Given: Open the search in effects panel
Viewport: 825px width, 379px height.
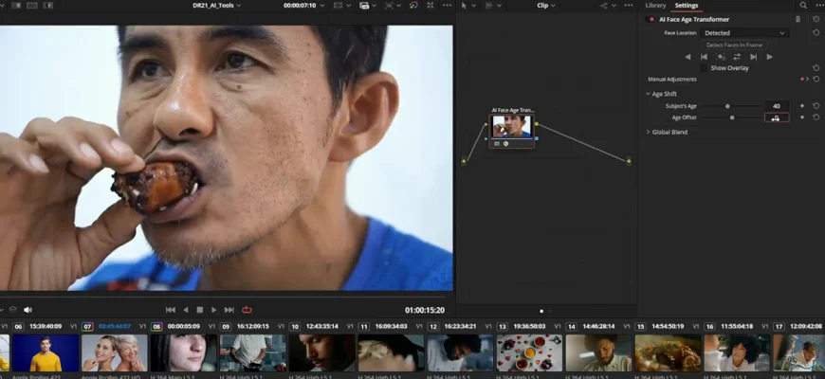Looking at the screenshot, I should click(803, 6).
